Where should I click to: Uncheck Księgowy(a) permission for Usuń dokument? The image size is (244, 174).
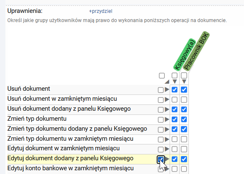click(x=175, y=89)
